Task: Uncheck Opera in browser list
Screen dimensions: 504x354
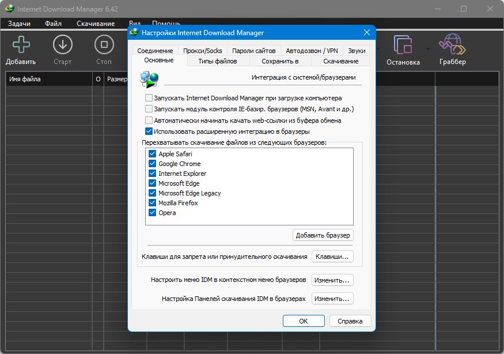Action: click(153, 213)
